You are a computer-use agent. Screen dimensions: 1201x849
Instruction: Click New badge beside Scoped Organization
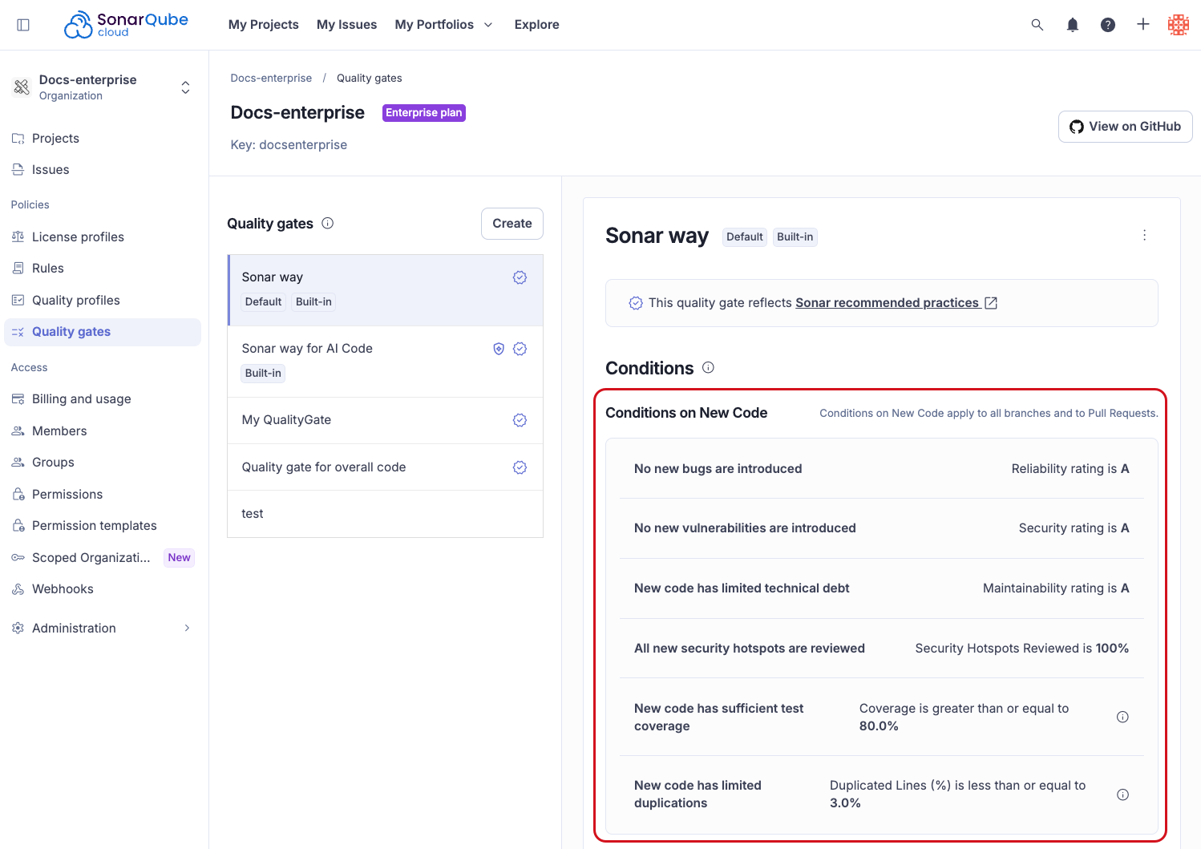click(x=180, y=558)
